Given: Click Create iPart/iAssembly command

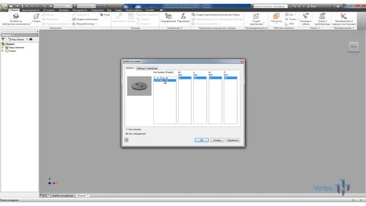Looking at the screenshot, I should coord(216,15).
